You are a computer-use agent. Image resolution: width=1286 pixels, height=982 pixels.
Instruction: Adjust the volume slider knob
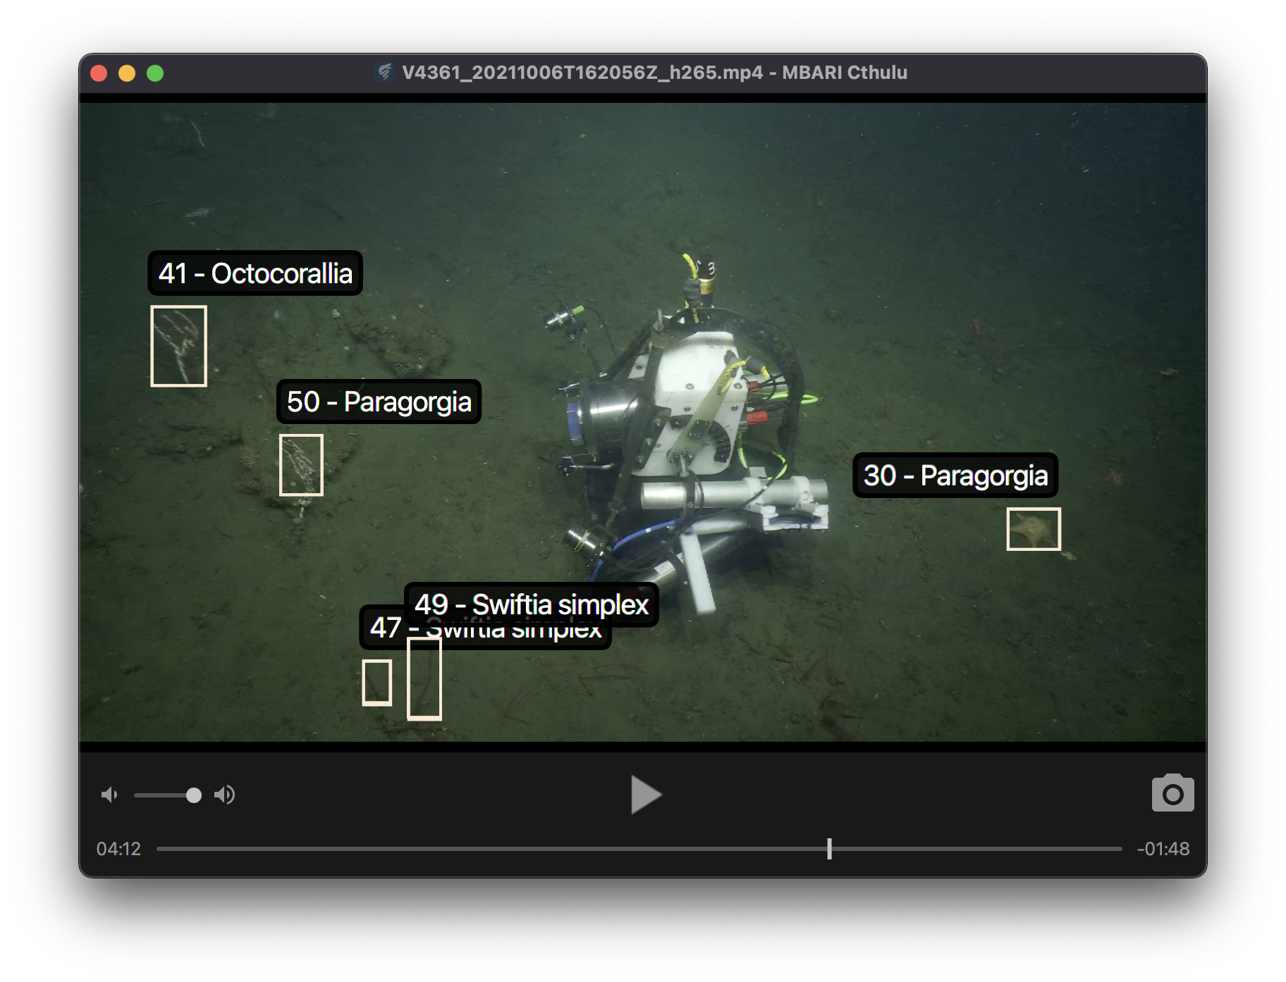click(x=193, y=795)
